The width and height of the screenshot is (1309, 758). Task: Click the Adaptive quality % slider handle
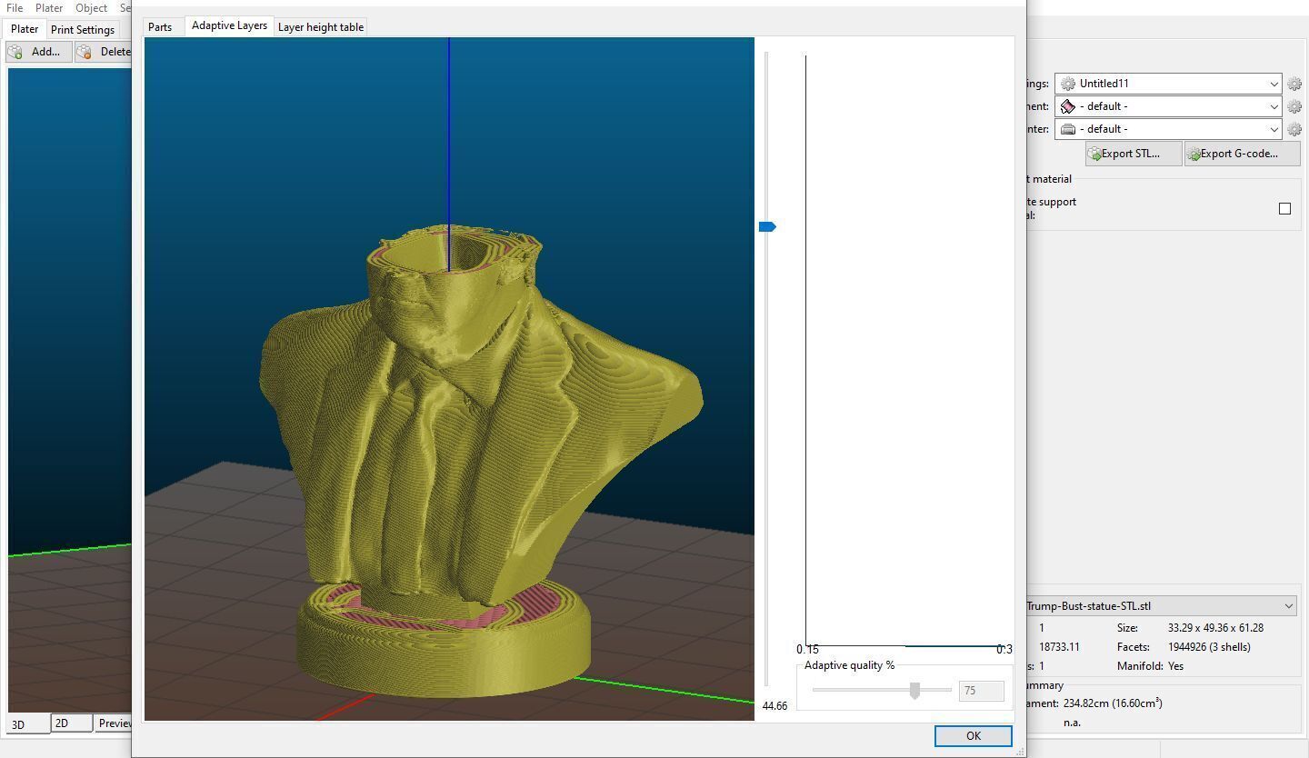tap(914, 691)
